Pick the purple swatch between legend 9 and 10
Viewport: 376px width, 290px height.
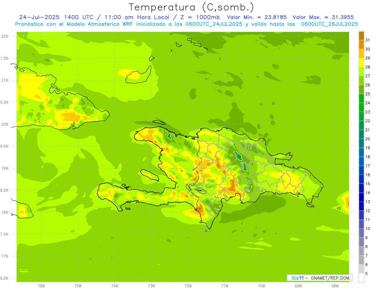click(362, 233)
